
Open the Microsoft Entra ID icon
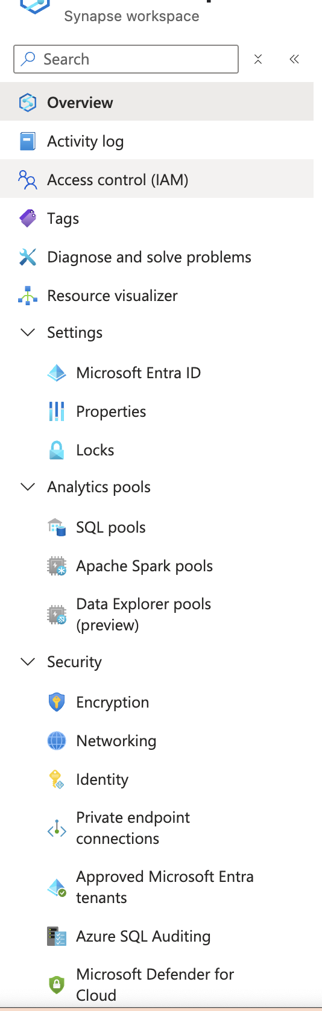[57, 373]
